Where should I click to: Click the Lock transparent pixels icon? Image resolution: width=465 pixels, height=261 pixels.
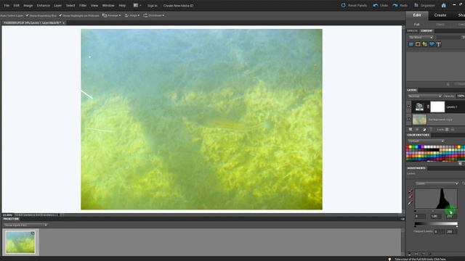[447, 130]
